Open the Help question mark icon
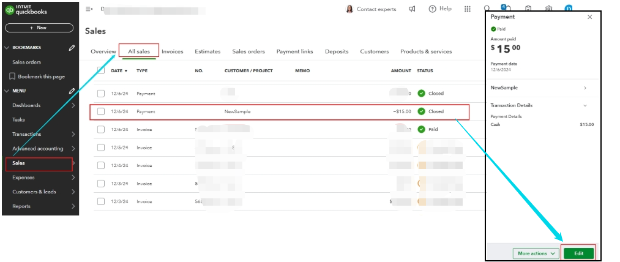Viewport: 620px width, 262px height. (x=433, y=9)
